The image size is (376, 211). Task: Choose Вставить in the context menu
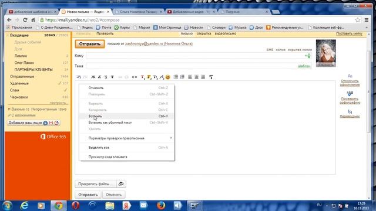point(127,116)
